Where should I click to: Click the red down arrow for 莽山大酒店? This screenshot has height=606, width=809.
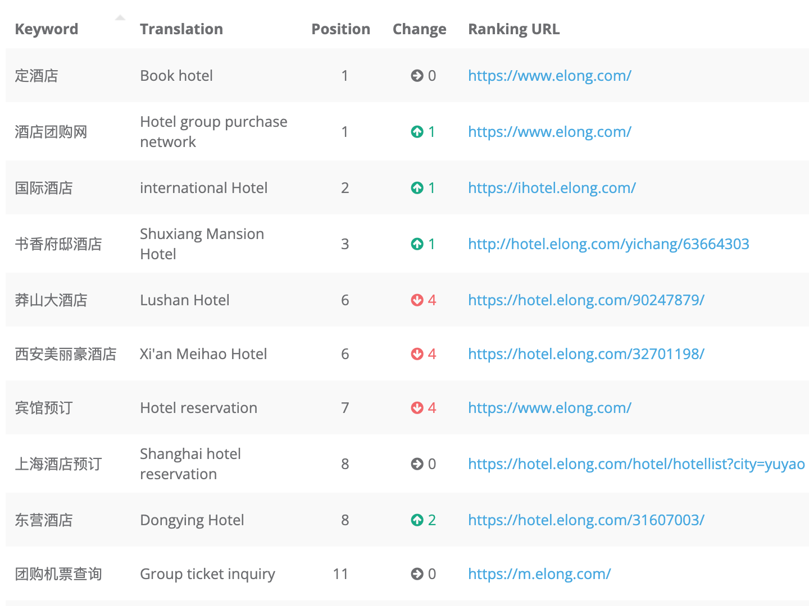tap(417, 300)
